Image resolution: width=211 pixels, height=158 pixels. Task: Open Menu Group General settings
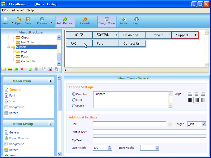tap(14, 132)
